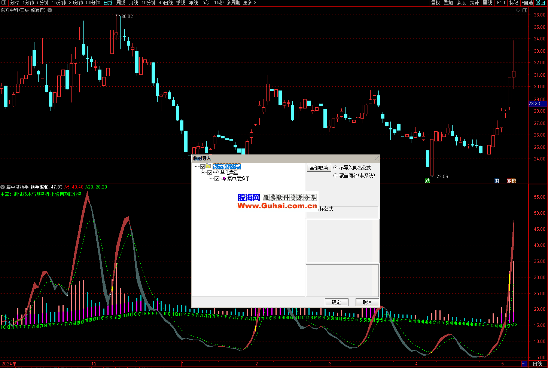Image resolution: width=548 pixels, height=368 pixels.
Task: Switch to the 1分钟 period
Action: point(28,3)
